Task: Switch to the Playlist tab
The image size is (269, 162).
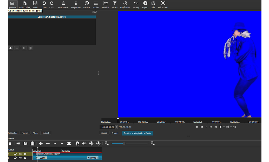Action: click(x=25, y=133)
